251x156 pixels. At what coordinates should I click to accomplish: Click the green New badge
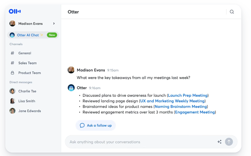[52, 35]
